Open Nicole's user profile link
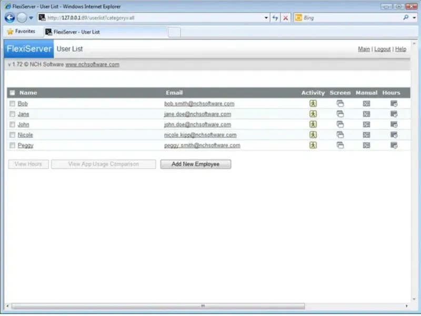The height and width of the screenshot is (316, 421). coord(25,135)
